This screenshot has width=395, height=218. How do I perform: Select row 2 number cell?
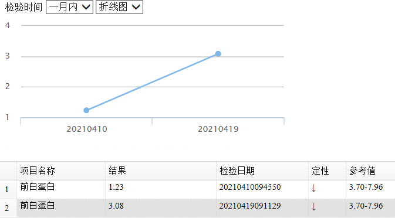click(x=8, y=208)
